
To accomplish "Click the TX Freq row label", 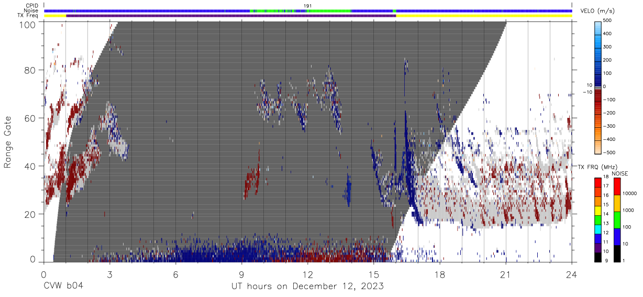I will pyautogui.click(x=28, y=16).
